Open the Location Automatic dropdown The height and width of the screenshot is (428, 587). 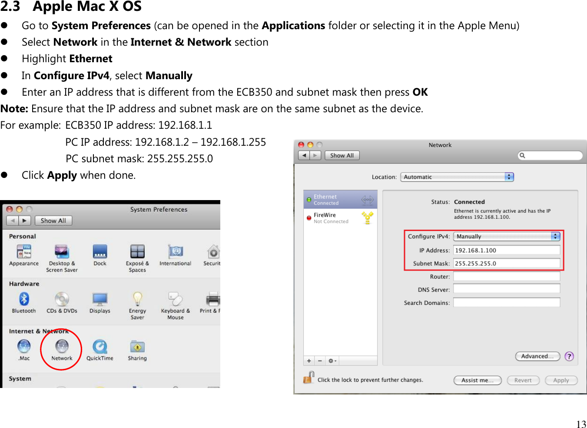tap(457, 177)
